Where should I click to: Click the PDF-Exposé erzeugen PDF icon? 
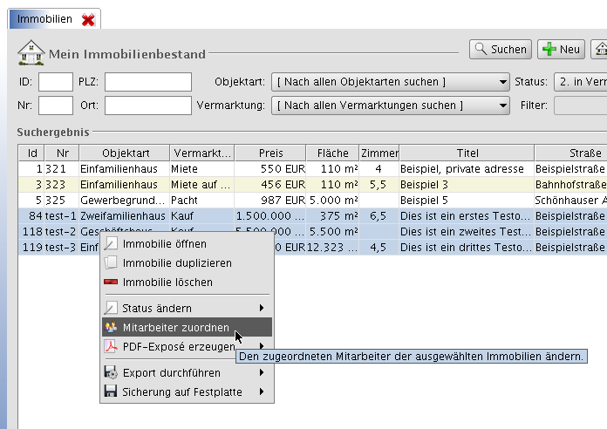click(x=111, y=347)
